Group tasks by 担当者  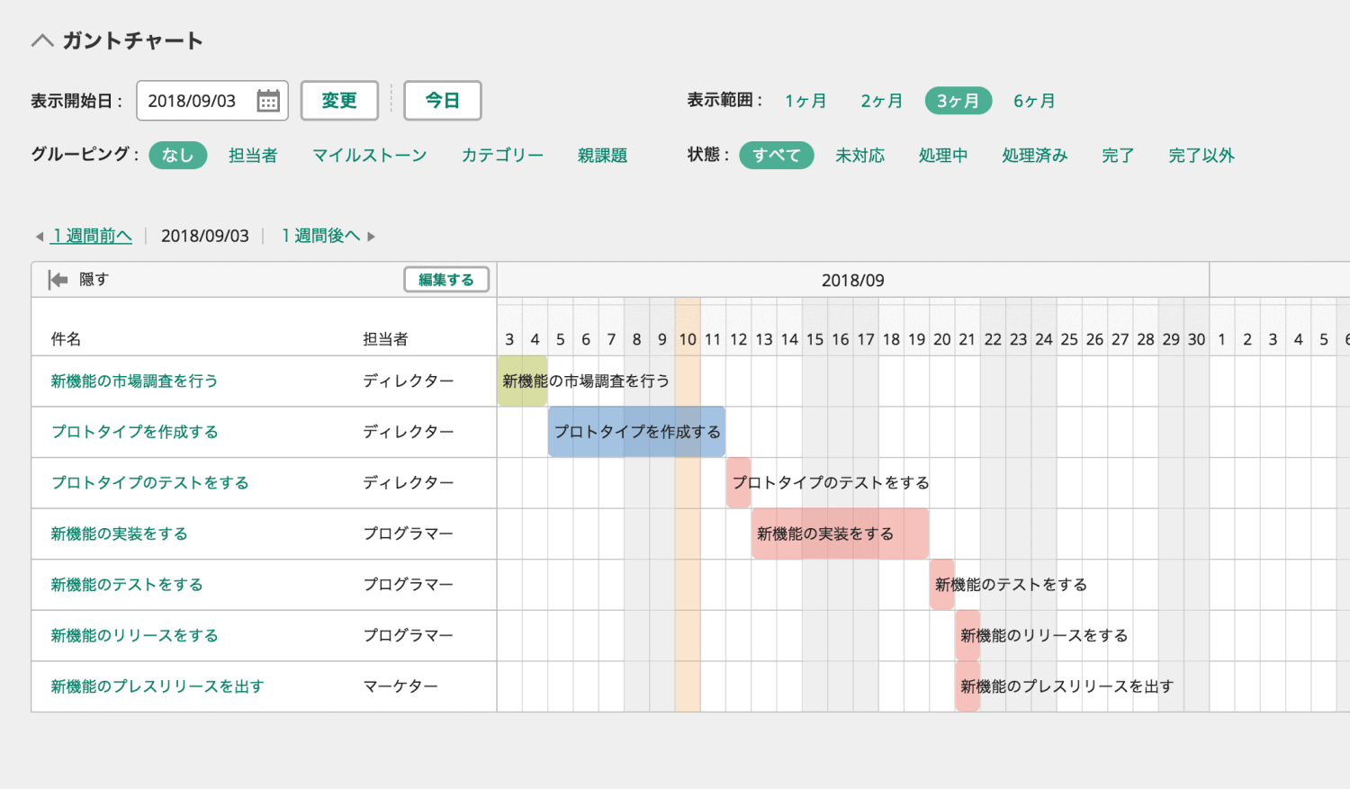click(253, 155)
